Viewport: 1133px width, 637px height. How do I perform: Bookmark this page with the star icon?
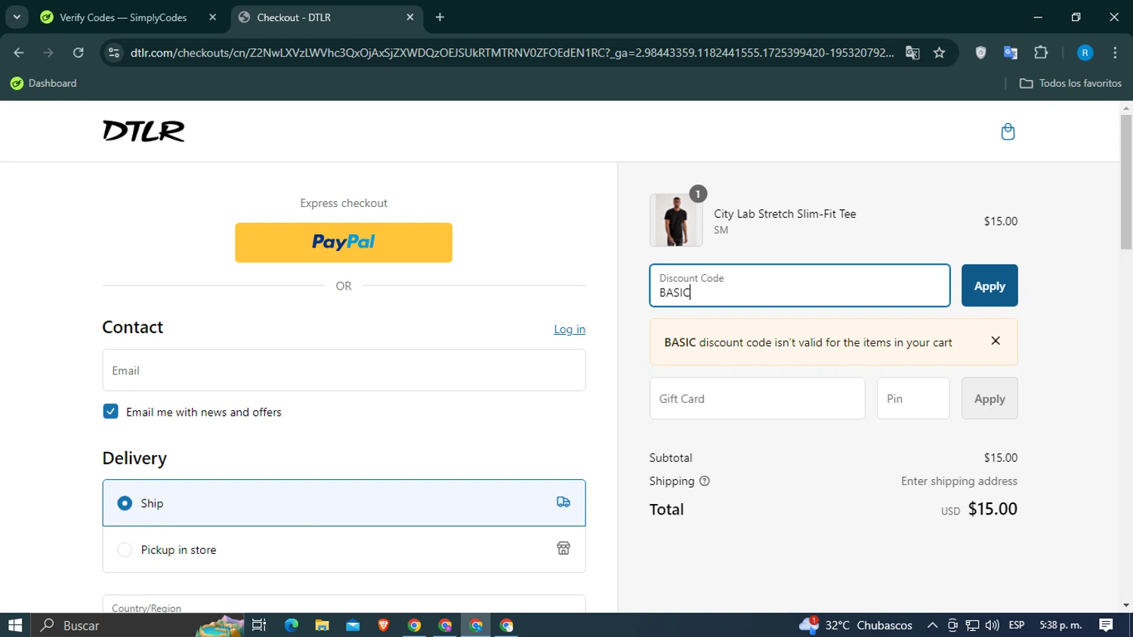[x=939, y=53]
